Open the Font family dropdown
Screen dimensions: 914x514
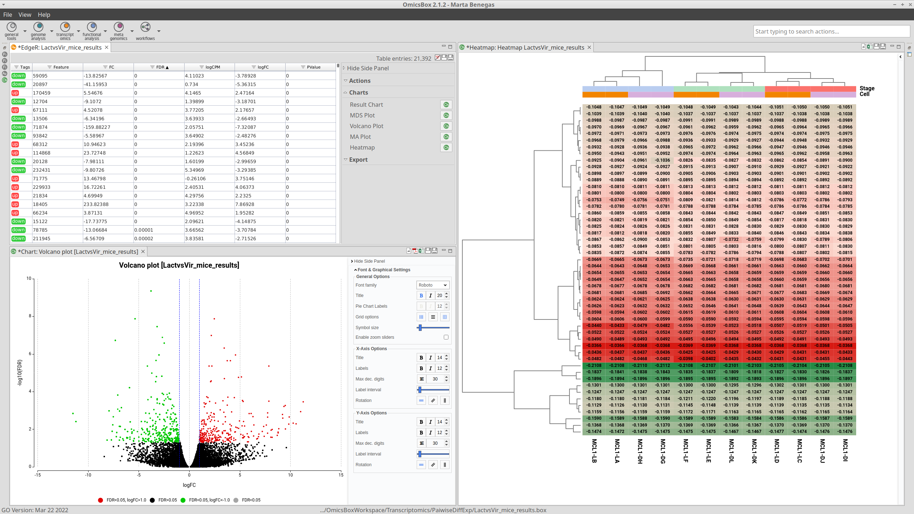tap(433, 285)
